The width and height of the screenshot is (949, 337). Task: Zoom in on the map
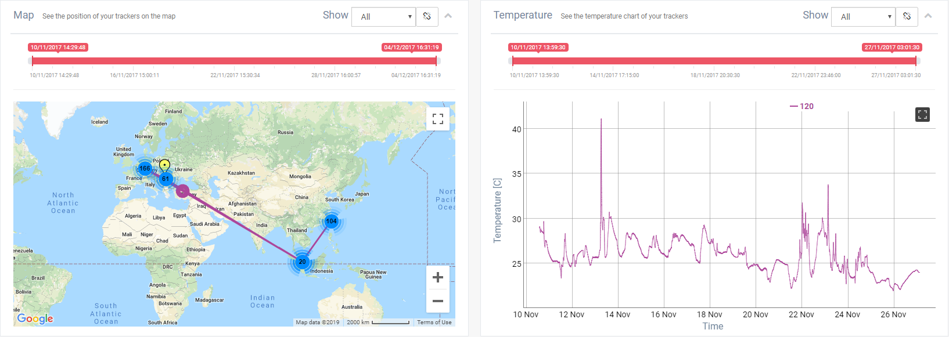point(438,277)
